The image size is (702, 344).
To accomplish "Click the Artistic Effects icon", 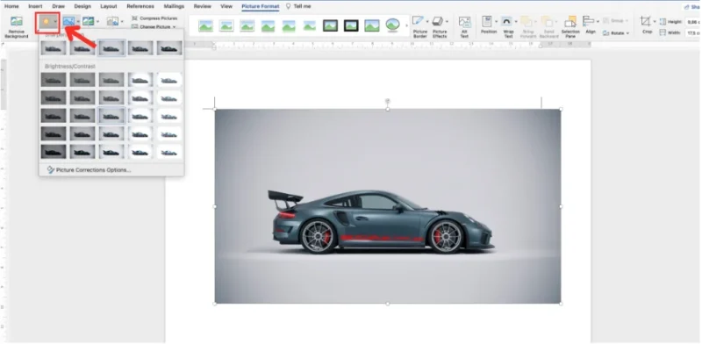I will (x=89, y=21).
